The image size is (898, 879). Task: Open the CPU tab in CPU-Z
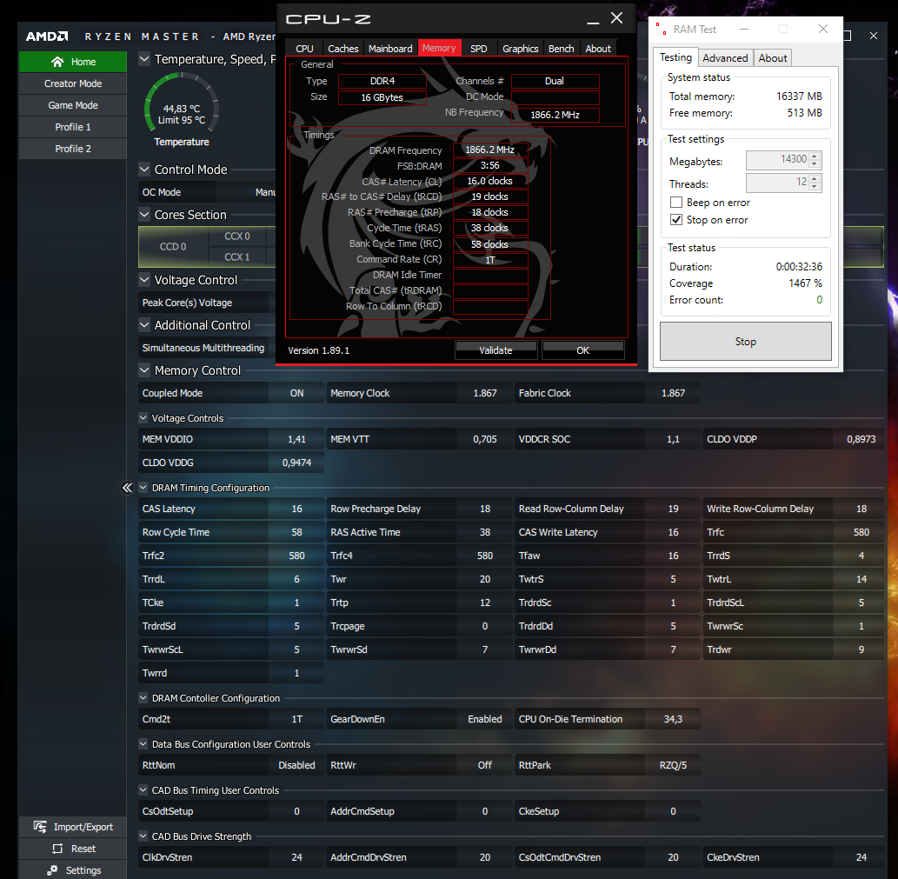pyautogui.click(x=304, y=49)
